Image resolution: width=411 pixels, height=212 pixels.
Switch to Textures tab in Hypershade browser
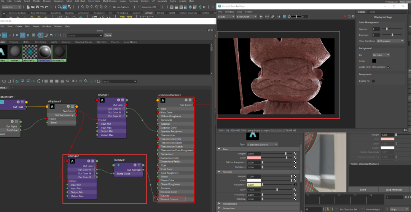tap(13, 42)
